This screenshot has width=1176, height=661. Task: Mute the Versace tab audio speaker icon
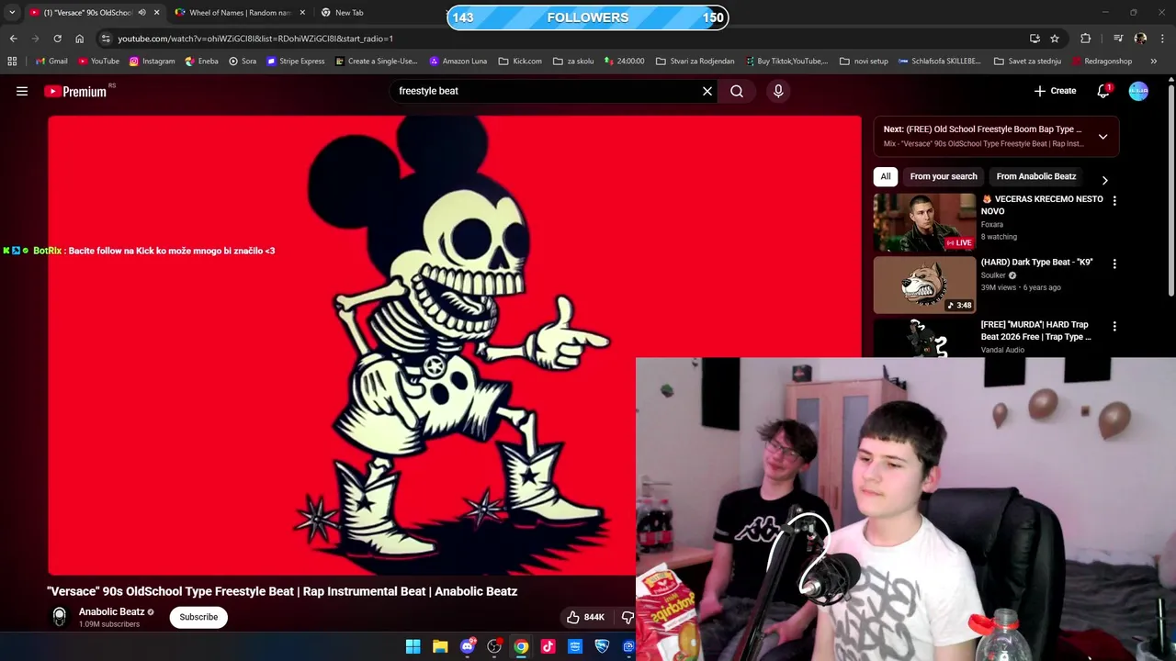click(x=141, y=13)
